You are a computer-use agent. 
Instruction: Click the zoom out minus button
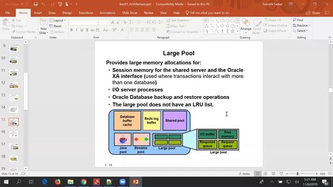(287, 173)
